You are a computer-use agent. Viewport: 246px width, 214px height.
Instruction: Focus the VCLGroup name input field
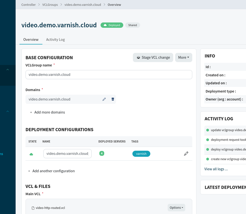[x=109, y=75]
